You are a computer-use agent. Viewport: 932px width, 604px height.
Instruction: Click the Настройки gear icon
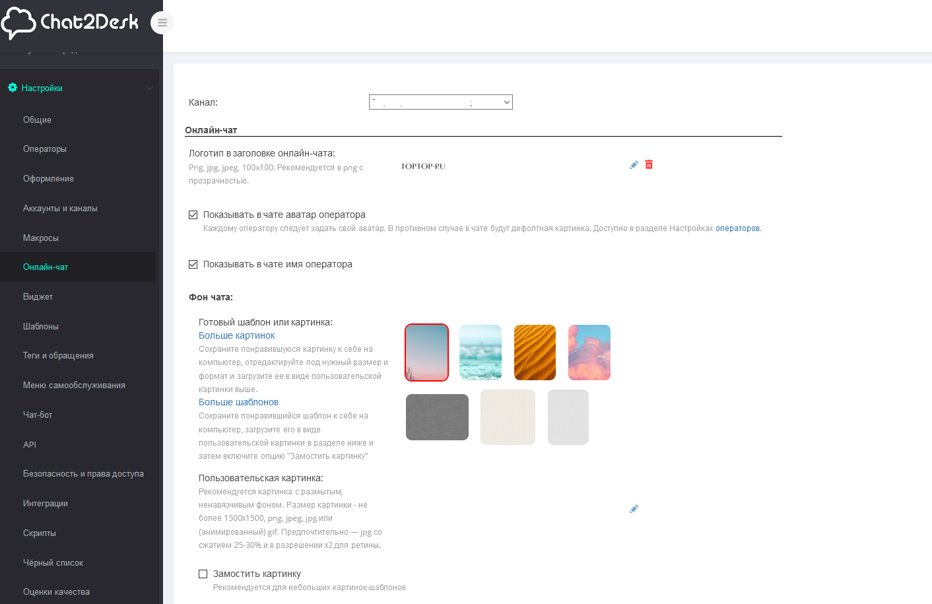tap(13, 88)
